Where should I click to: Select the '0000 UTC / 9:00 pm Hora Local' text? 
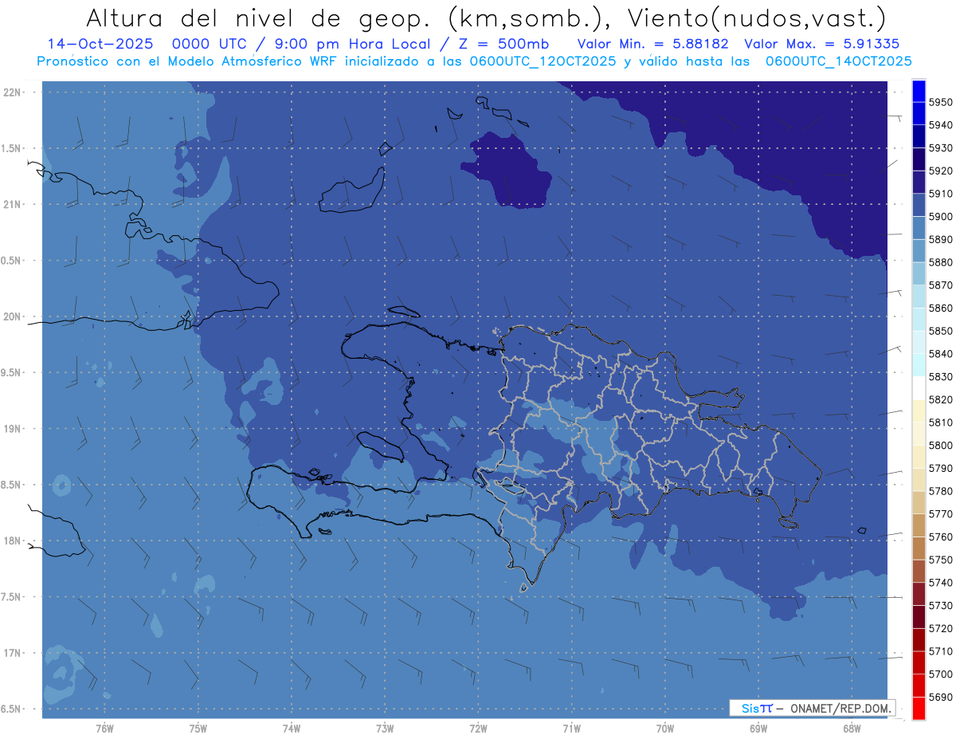(x=303, y=43)
